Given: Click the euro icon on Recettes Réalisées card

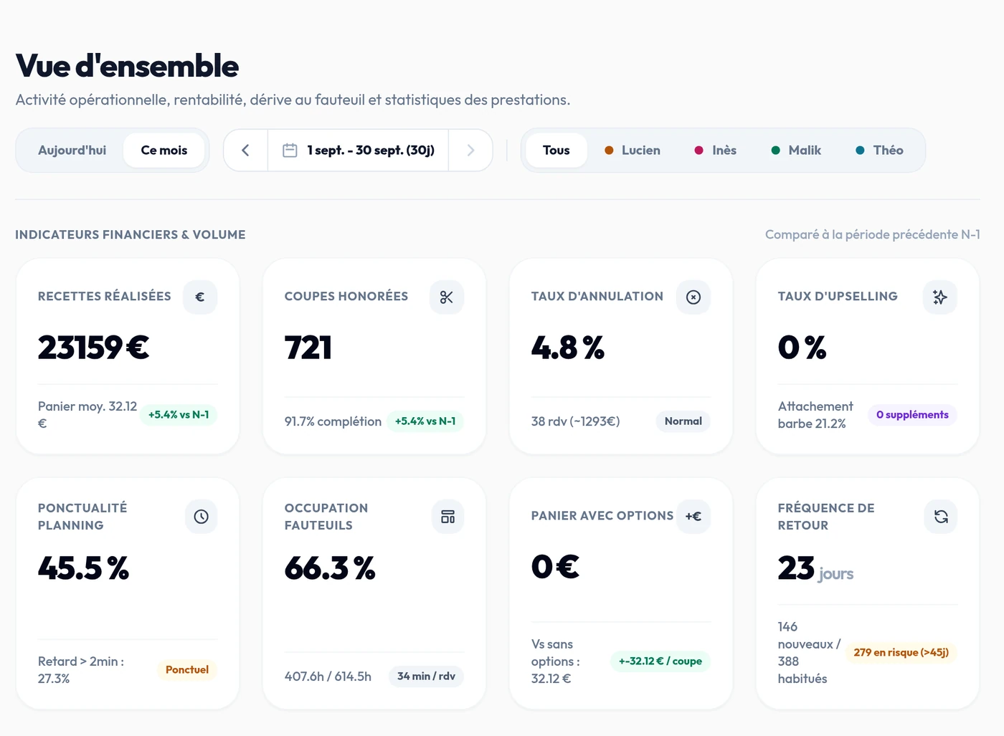Looking at the screenshot, I should pyautogui.click(x=200, y=297).
